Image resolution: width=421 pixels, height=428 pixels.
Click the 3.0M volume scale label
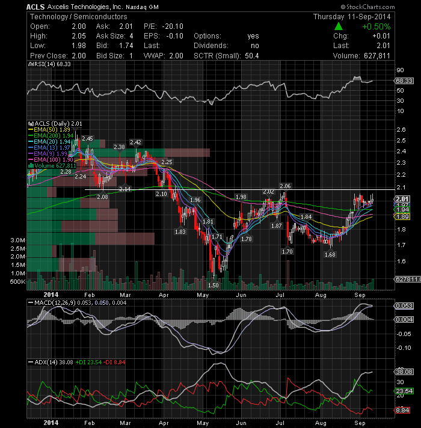[18, 240]
